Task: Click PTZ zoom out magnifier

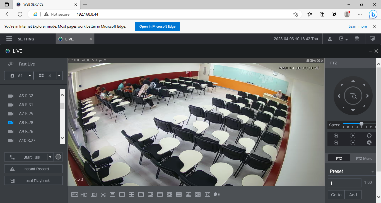Action: [x=336, y=142]
